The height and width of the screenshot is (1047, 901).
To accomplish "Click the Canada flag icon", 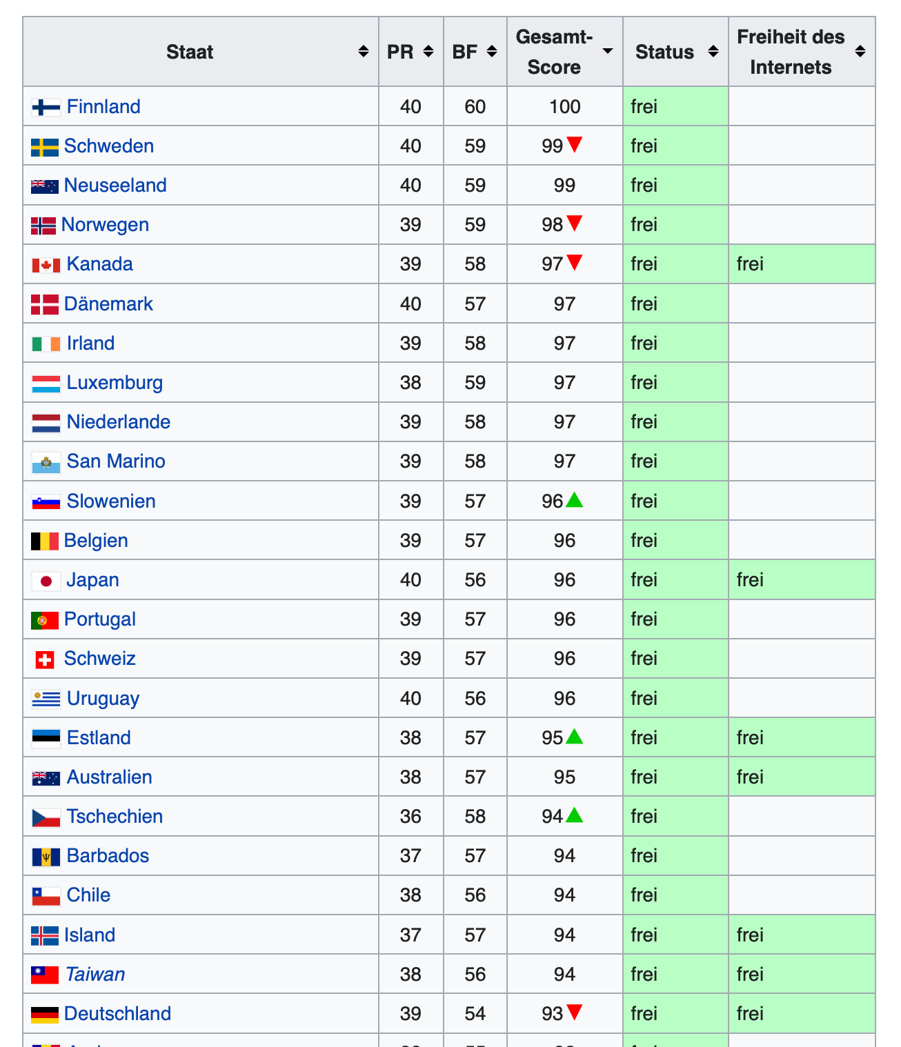I will tap(46, 265).
